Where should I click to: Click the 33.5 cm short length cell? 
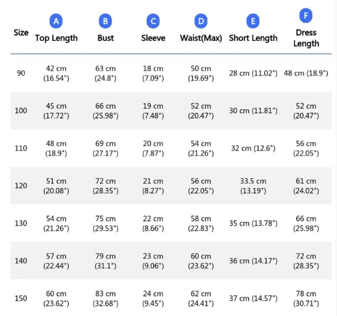(x=253, y=186)
